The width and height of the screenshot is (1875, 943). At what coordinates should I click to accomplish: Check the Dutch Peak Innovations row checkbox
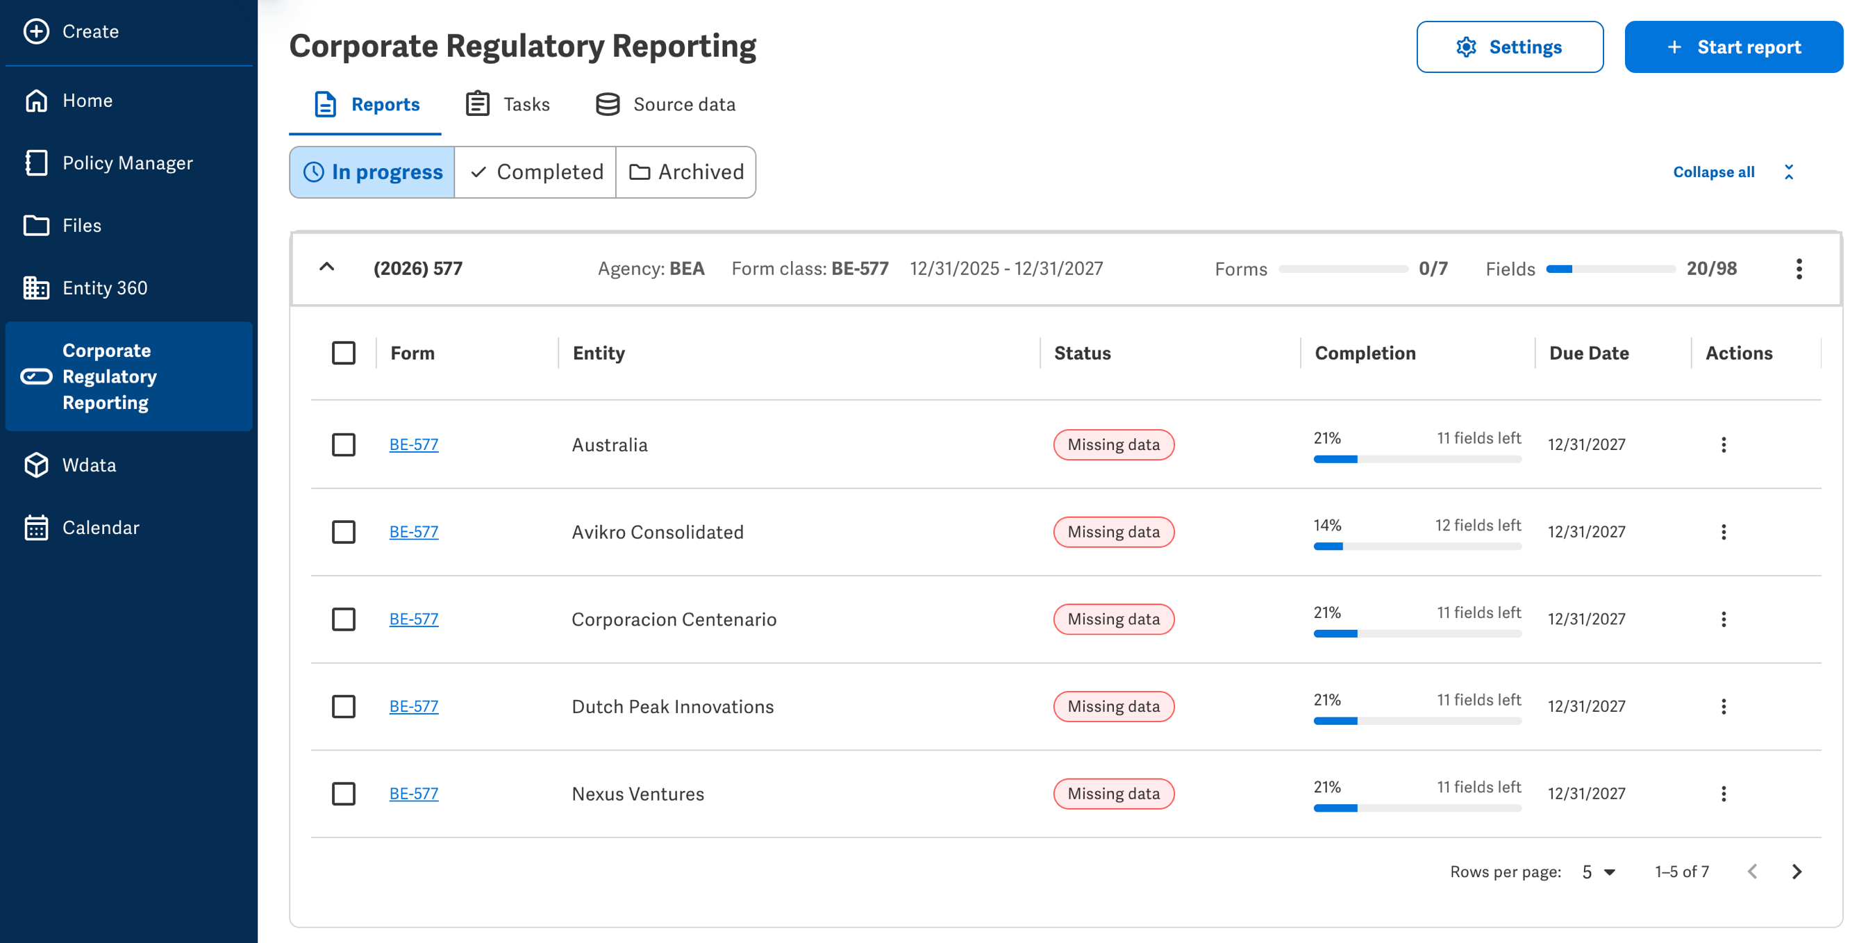pyautogui.click(x=344, y=706)
